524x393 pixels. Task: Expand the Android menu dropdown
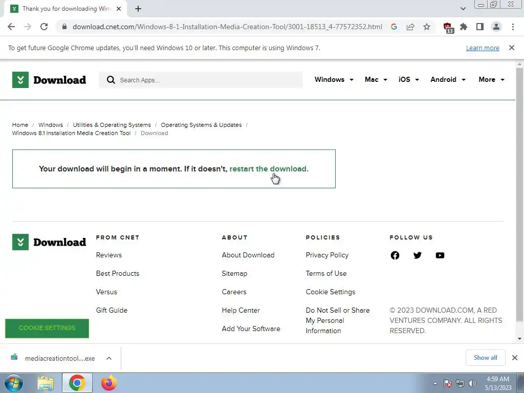[448, 79]
